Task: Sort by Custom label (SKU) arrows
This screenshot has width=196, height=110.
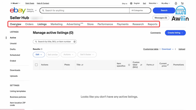Action: [x=141, y=65]
